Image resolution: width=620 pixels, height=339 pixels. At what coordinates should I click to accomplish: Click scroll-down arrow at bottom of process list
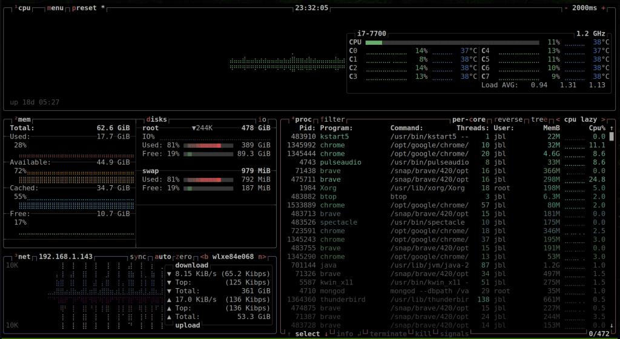611,326
